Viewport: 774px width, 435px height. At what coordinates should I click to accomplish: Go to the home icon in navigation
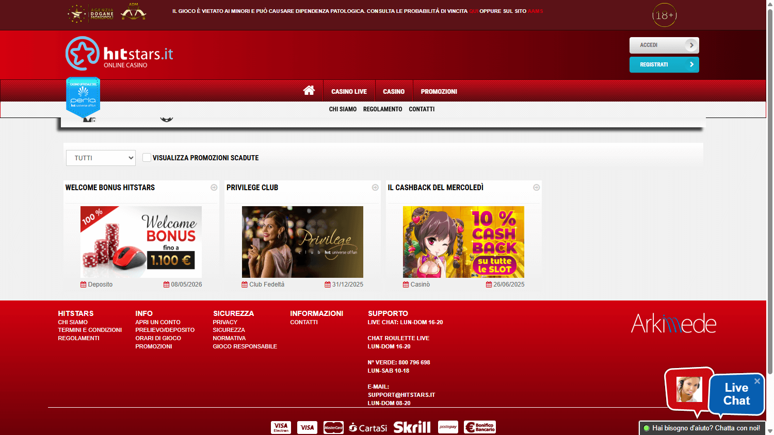(309, 91)
